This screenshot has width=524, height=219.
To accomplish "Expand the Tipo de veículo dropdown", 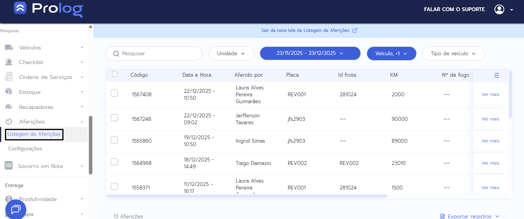I will (x=453, y=54).
